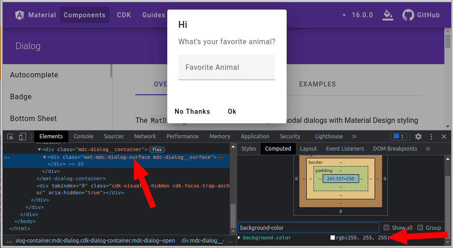Click the white background-color swatch

tap(333, 238)
